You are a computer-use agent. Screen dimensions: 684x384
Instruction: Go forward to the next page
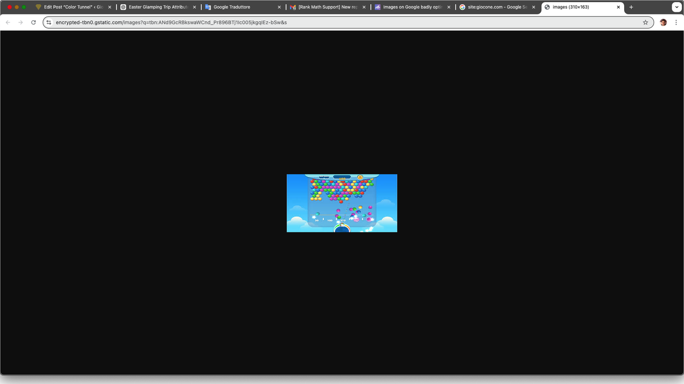point(21,22)
